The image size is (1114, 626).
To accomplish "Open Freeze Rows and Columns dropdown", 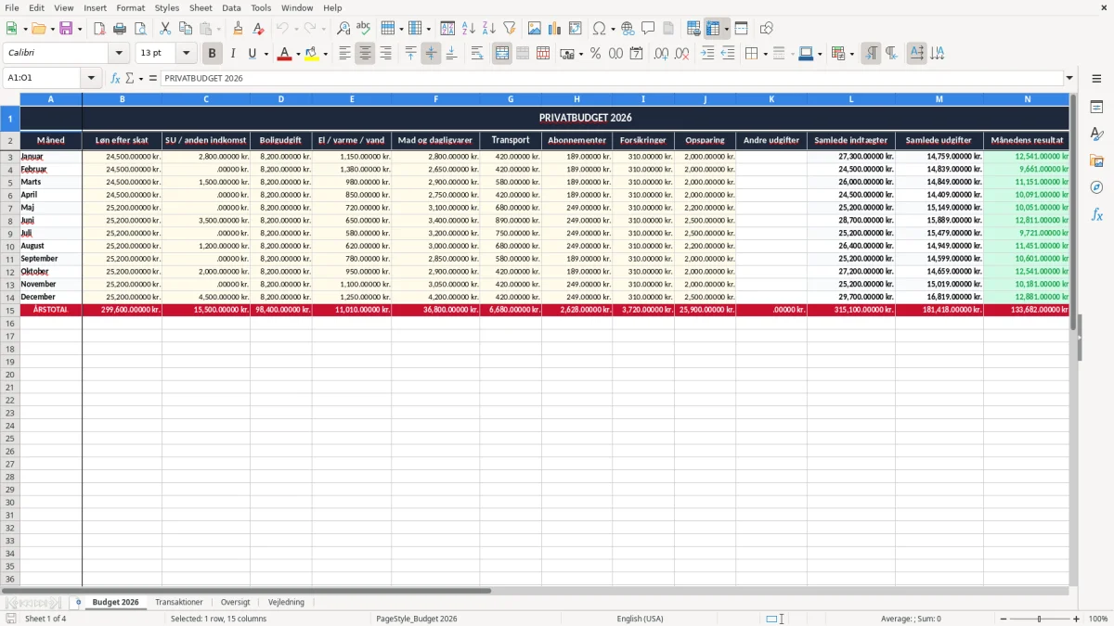I will 726,29.
